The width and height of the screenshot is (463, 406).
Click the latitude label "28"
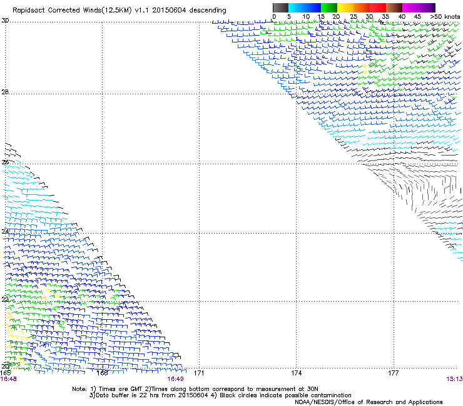[5, 92]
